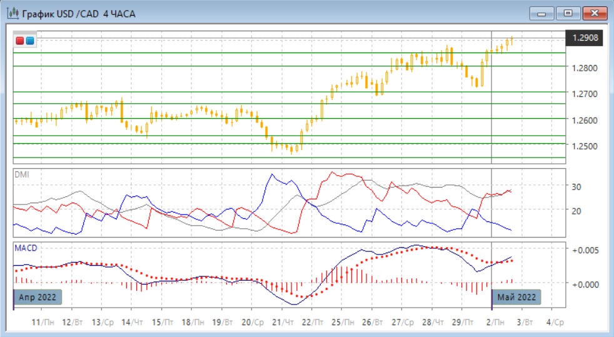
Task: Click the Май 2022 month marker
Action: click(516, 298)
